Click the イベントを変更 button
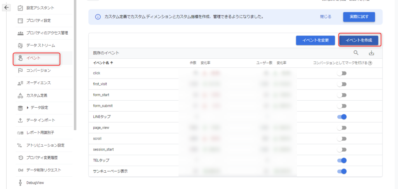The image size is (398, 189). pyautogui.click(x=316, y=40)
